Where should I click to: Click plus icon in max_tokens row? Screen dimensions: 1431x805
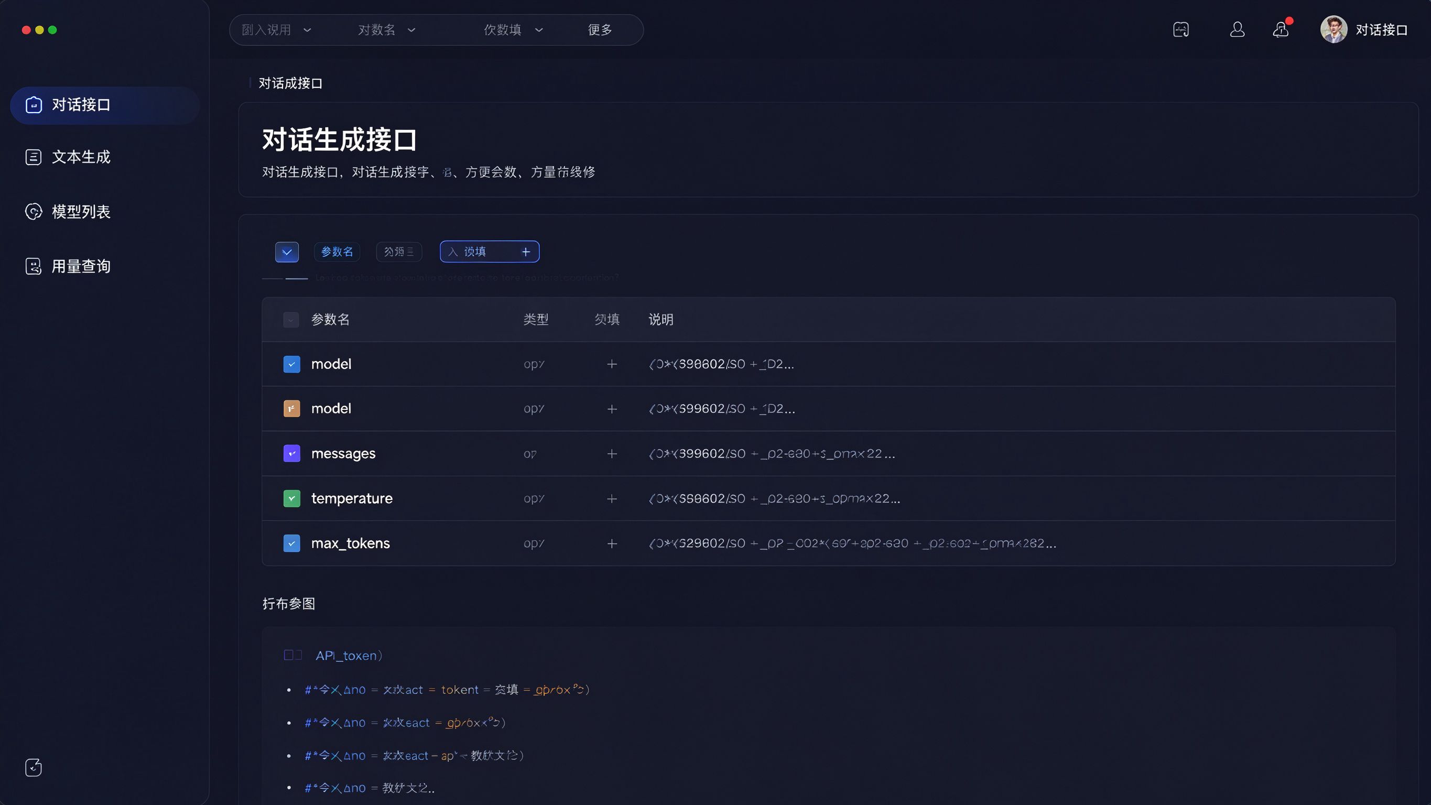coord(612,544)
